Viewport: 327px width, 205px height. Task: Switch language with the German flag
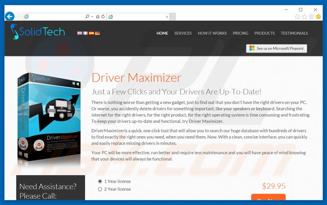click(97, 33)
